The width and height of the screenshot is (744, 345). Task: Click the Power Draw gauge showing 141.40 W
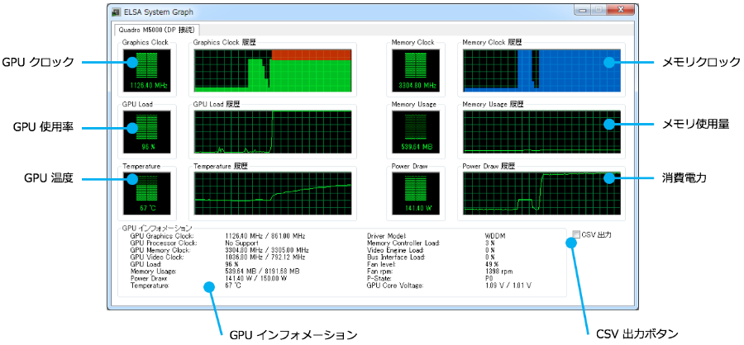tap(416, 194)
